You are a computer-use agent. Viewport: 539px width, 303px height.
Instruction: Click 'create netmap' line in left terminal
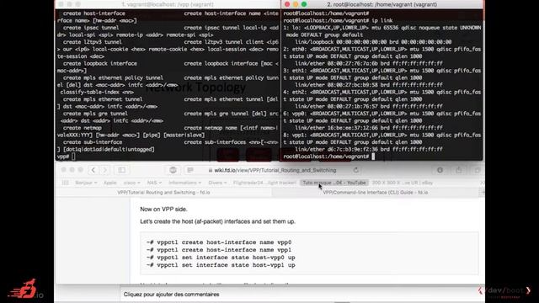[x=83, y=128]
